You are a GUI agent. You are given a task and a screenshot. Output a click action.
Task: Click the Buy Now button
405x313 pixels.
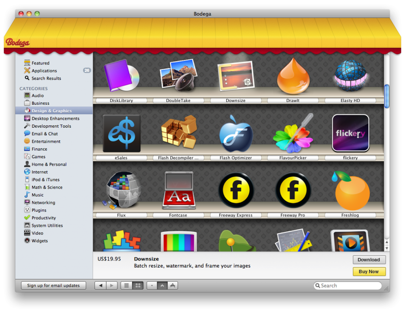pyautogui.click(x=369, y=272)
